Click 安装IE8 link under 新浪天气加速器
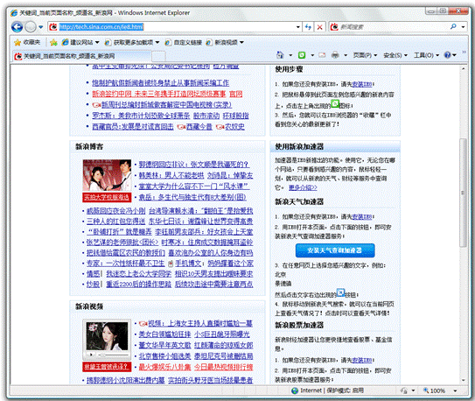475x401 pixels. coord(361,217)
